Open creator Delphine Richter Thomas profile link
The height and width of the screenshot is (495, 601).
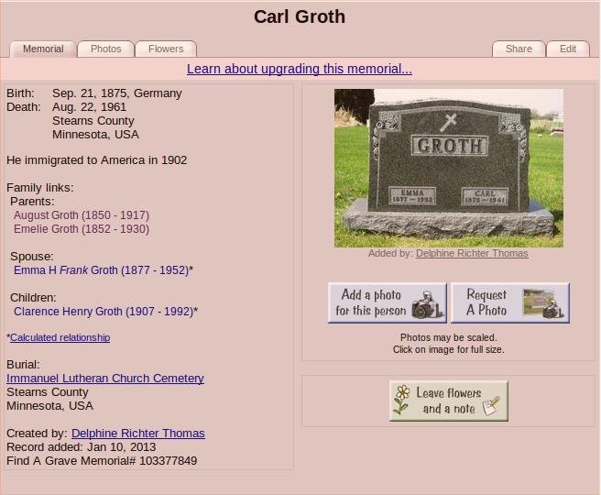pyautogui.click(x=137, y=434)
